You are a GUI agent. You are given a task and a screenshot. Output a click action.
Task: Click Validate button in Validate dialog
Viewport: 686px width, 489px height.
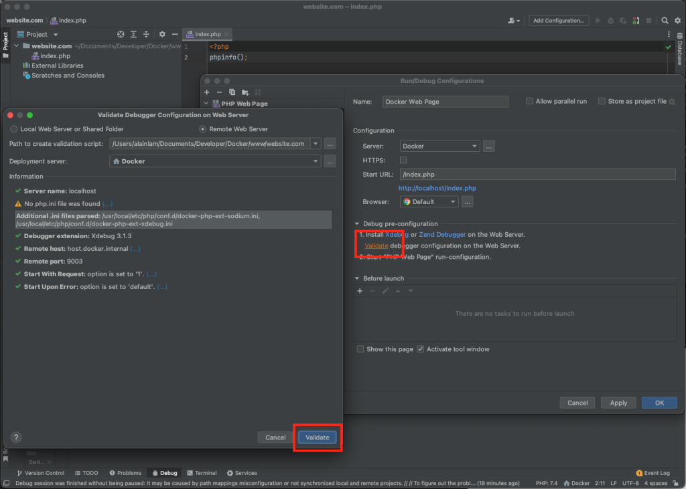317,437
